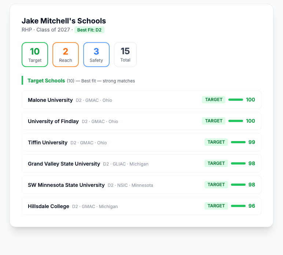Image resolution: width=283 pixels, height=255 pixels.
Task: Click TARGET badge for Grand Valley State
Action: (216, 163)
